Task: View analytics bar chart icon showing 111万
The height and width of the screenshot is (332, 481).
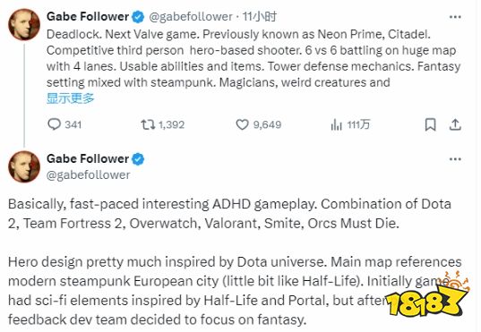Action: point(336,124)
